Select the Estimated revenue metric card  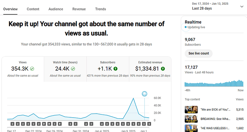[x=150, y=69]
